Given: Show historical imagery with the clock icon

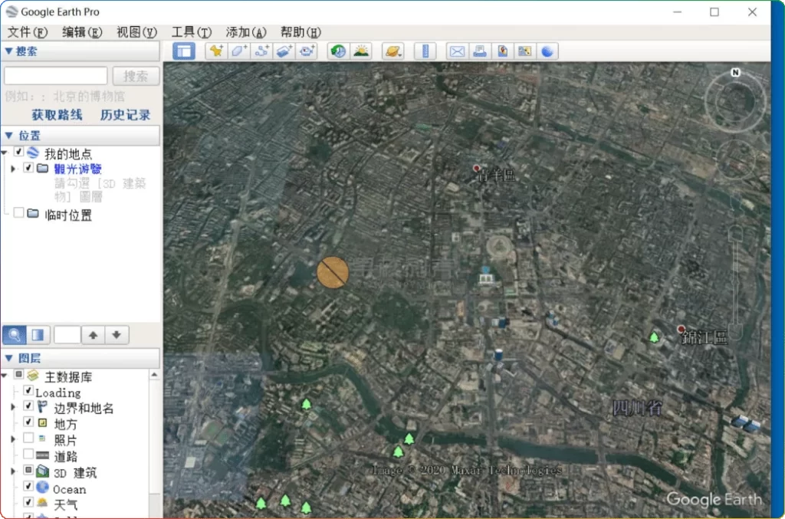Looking at the screenshot, I should (x=338, y=51).
